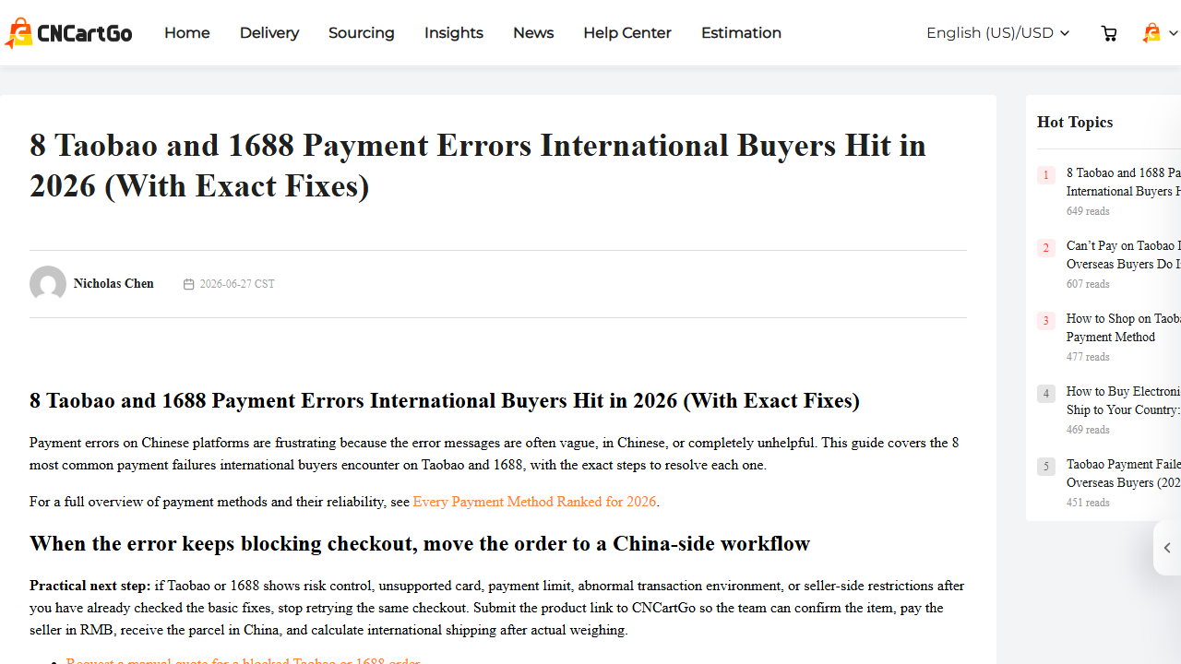The image size is (1181, 664).
Task: Open hot topic 1 about payment errors
Action: click(1123, 182)
